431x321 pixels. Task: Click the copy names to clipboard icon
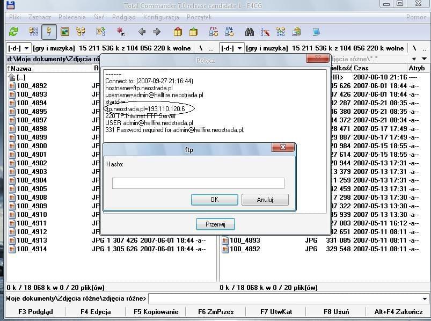tap(296, 32)
